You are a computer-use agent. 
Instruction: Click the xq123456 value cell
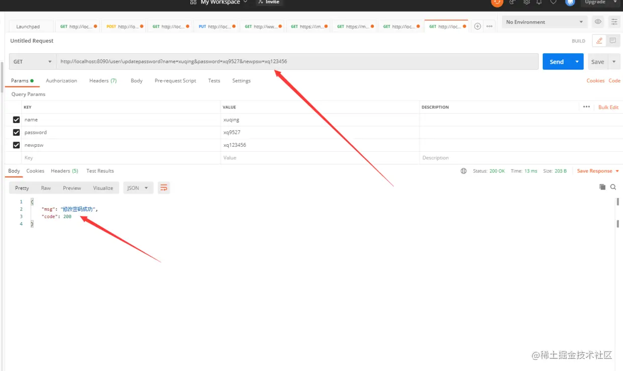coord(320,145)
